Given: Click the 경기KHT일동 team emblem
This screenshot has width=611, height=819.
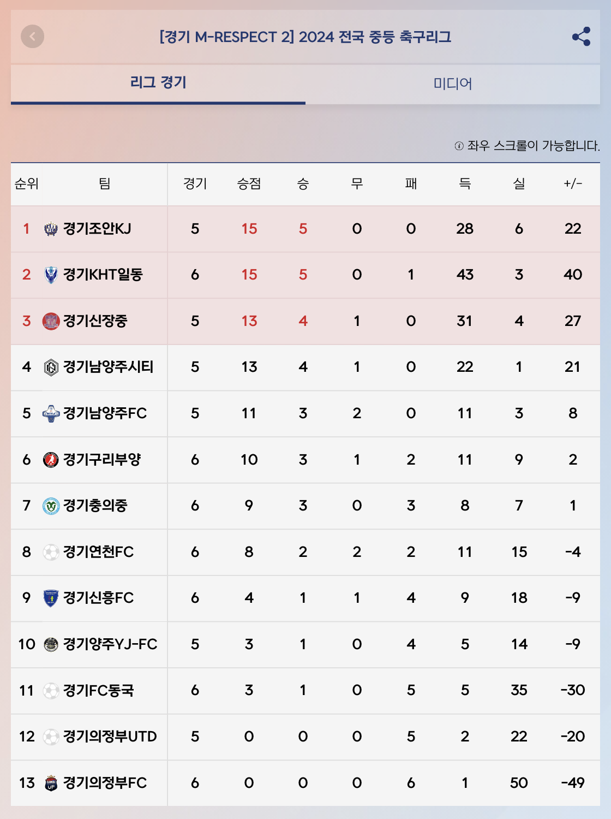Looking at the screenshot, I should (51, 275).
